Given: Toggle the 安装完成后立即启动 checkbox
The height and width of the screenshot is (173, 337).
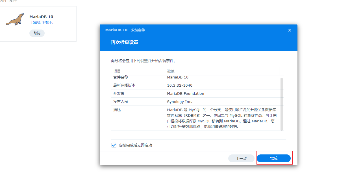Looking at the screenshot, I should [114, 145].
